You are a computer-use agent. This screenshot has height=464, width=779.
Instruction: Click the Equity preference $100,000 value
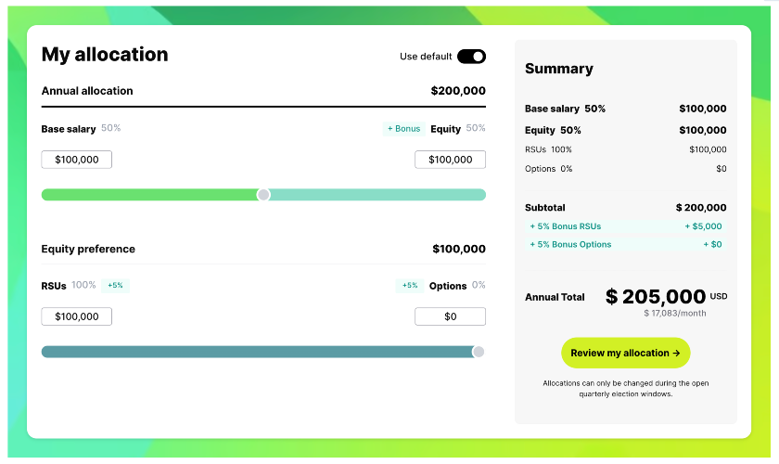[458, 249]
